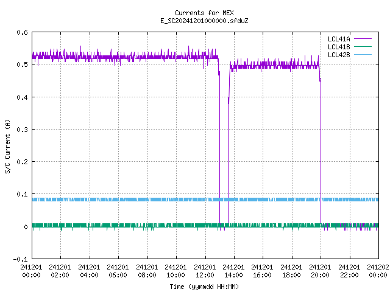Viewport: 390px width, 292px height.
Task: Click the purple LCL41A legend line sample
Action: click(x=363, y=39)
